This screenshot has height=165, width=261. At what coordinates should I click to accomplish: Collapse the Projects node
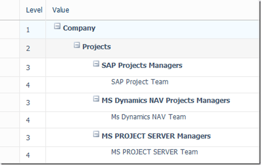pos(77,45)
